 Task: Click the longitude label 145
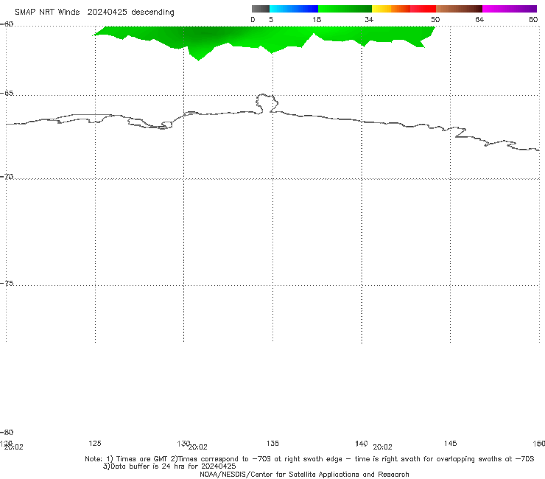click(x=451, y=443)
